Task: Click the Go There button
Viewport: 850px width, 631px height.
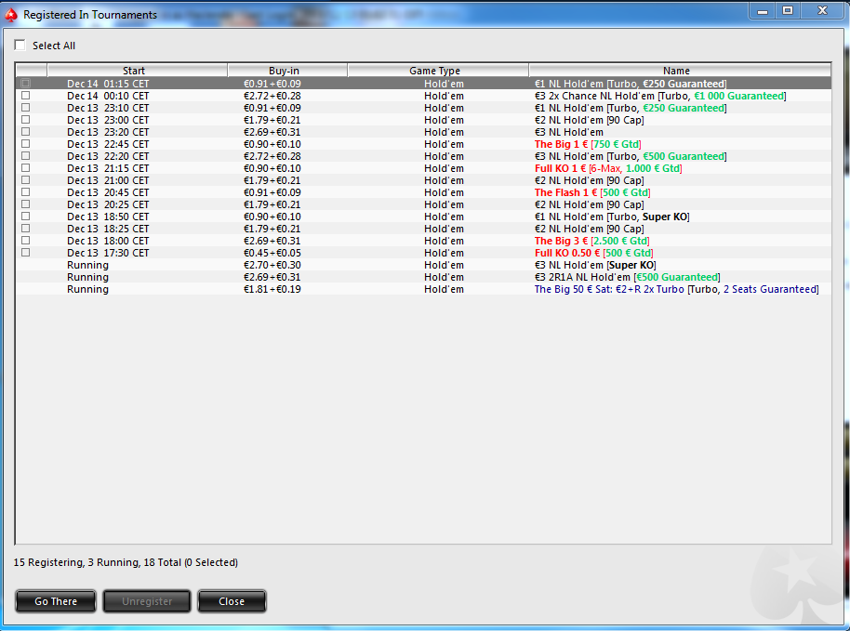Action: point(56,601)
